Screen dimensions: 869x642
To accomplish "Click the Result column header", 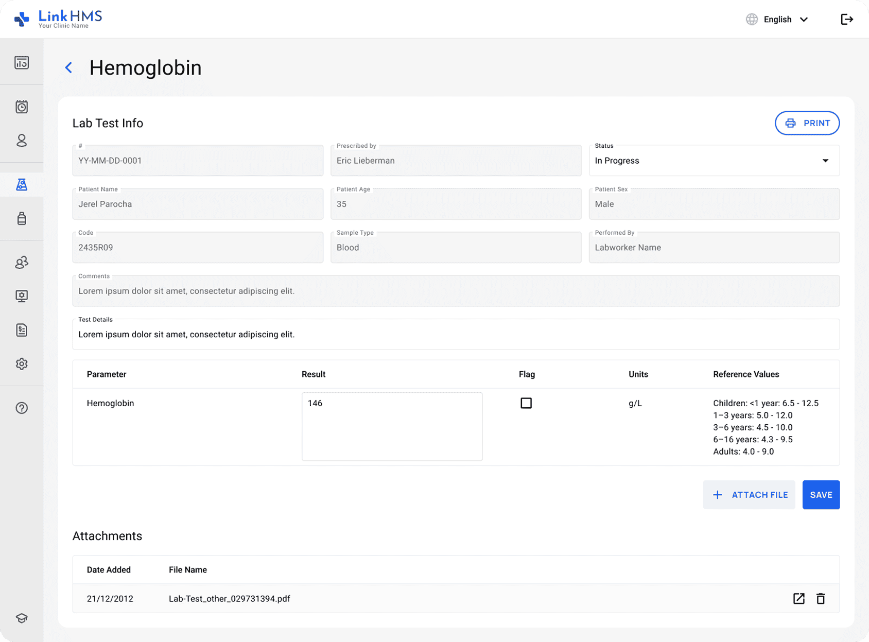I will click(314, 374).
